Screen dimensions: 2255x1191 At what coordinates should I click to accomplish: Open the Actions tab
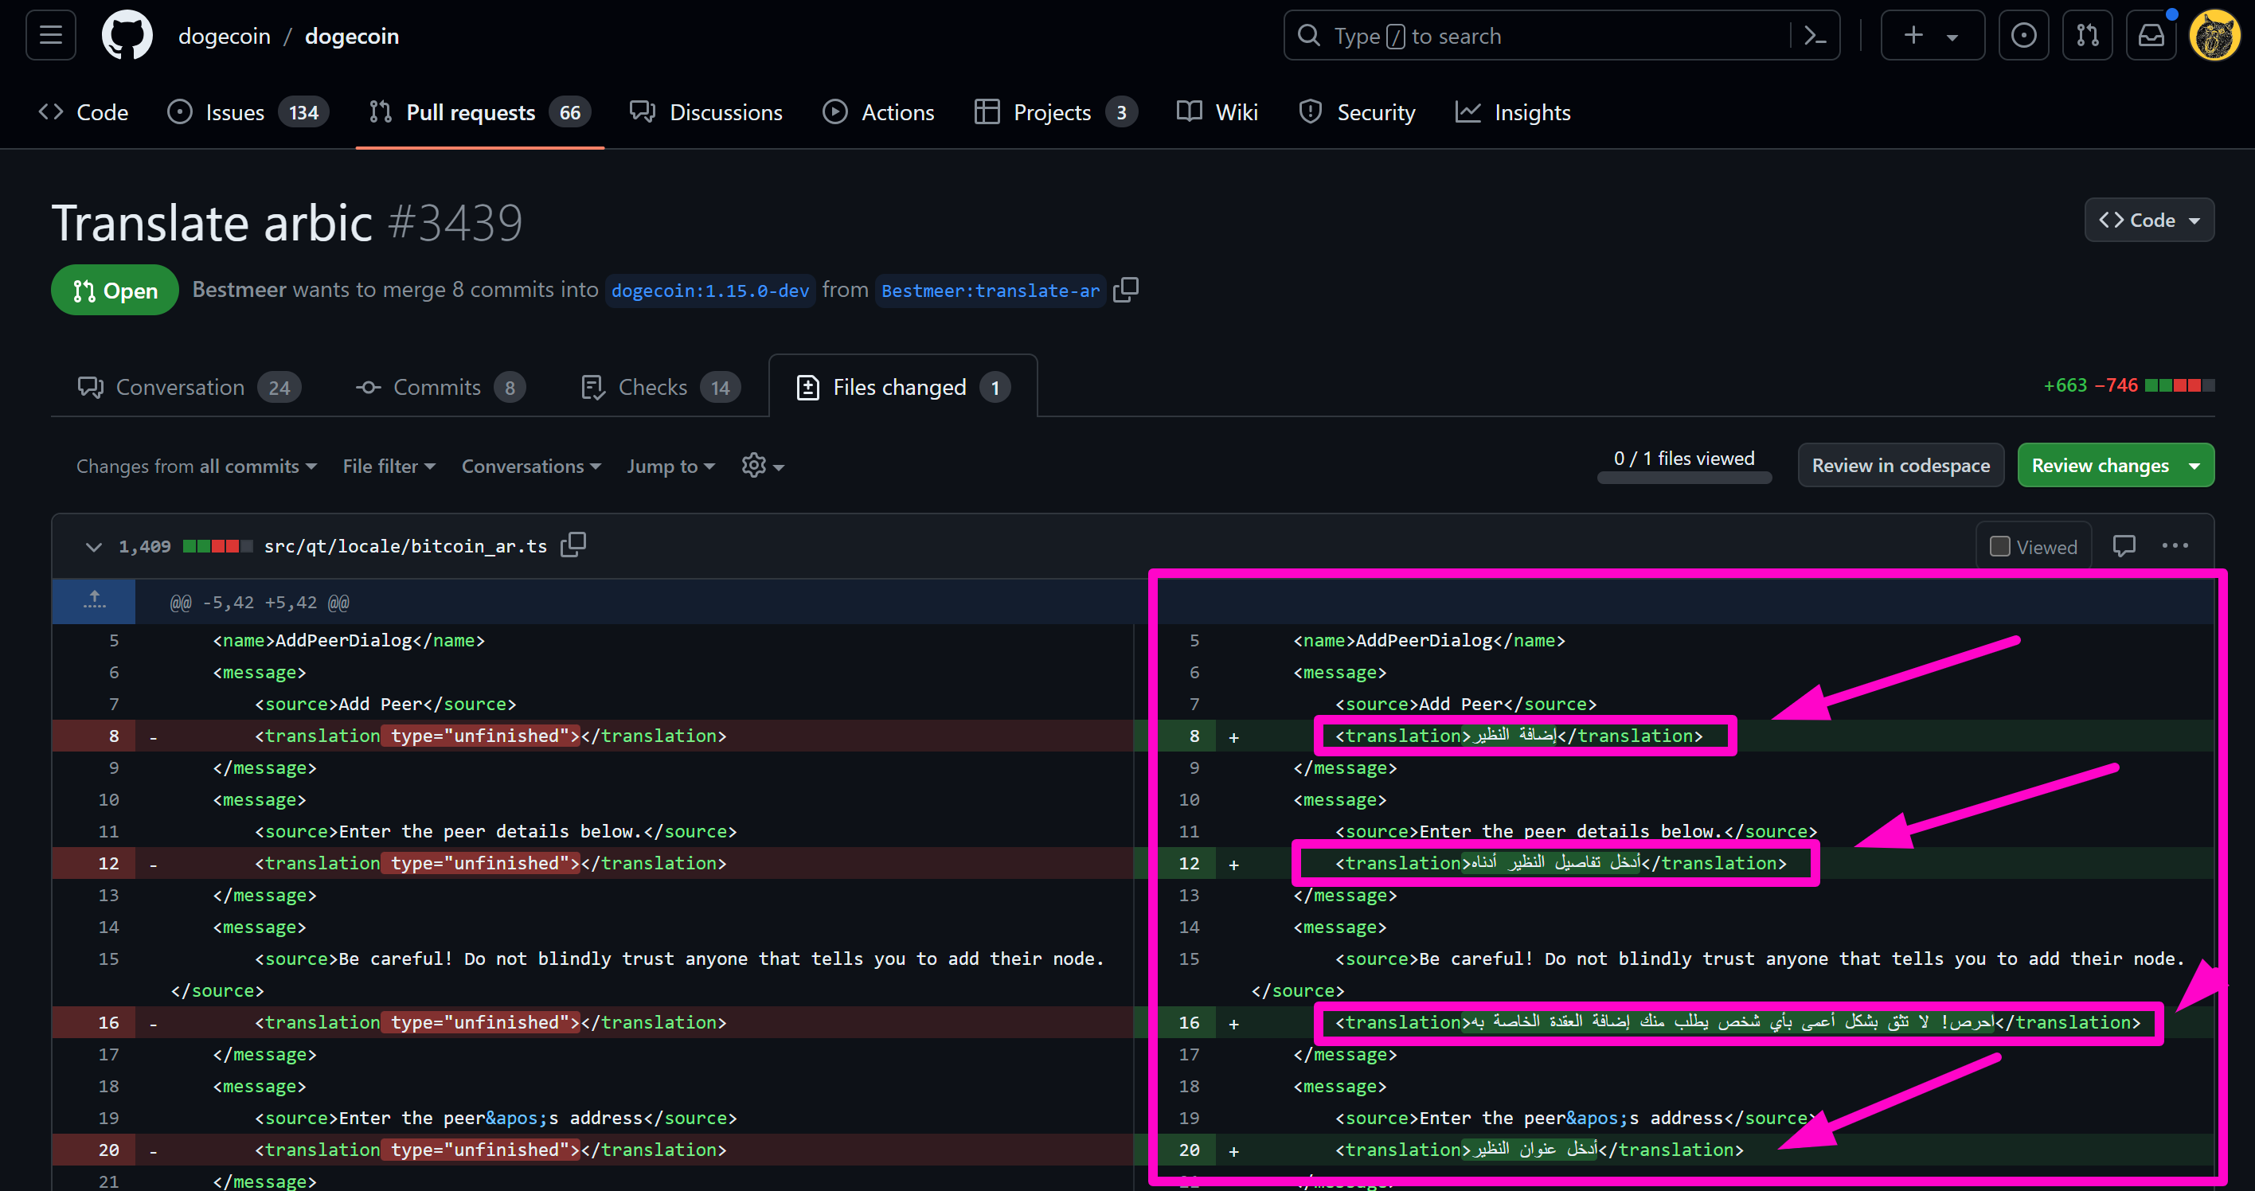point(878,112)
